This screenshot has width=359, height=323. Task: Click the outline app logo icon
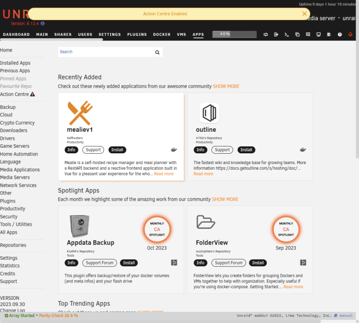[x=209, y=113]
